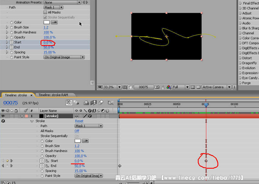Click the End stopwatch in Effect Controls
Viewport: 259px width, 184px height.
point(11,47)
